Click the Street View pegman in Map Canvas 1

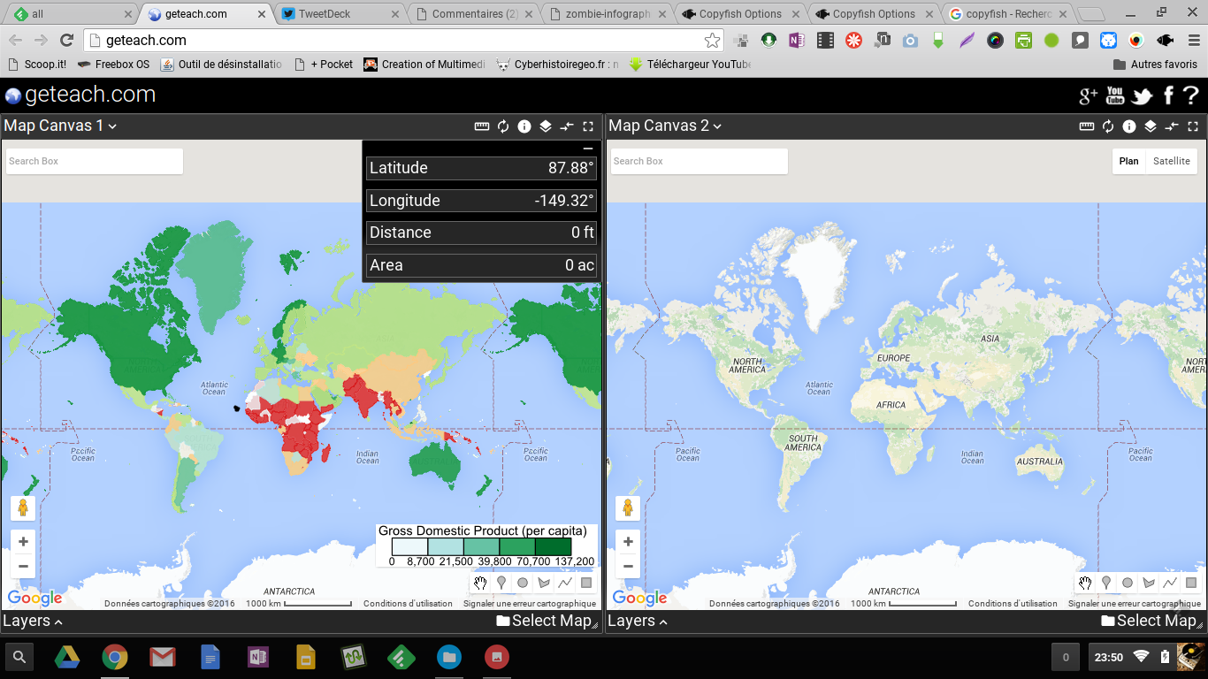coord(23,507)
